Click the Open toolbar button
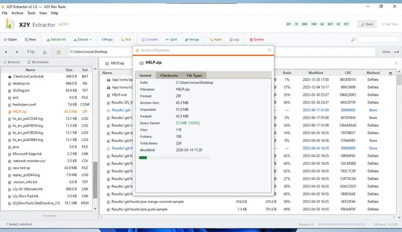 [10, 40]
